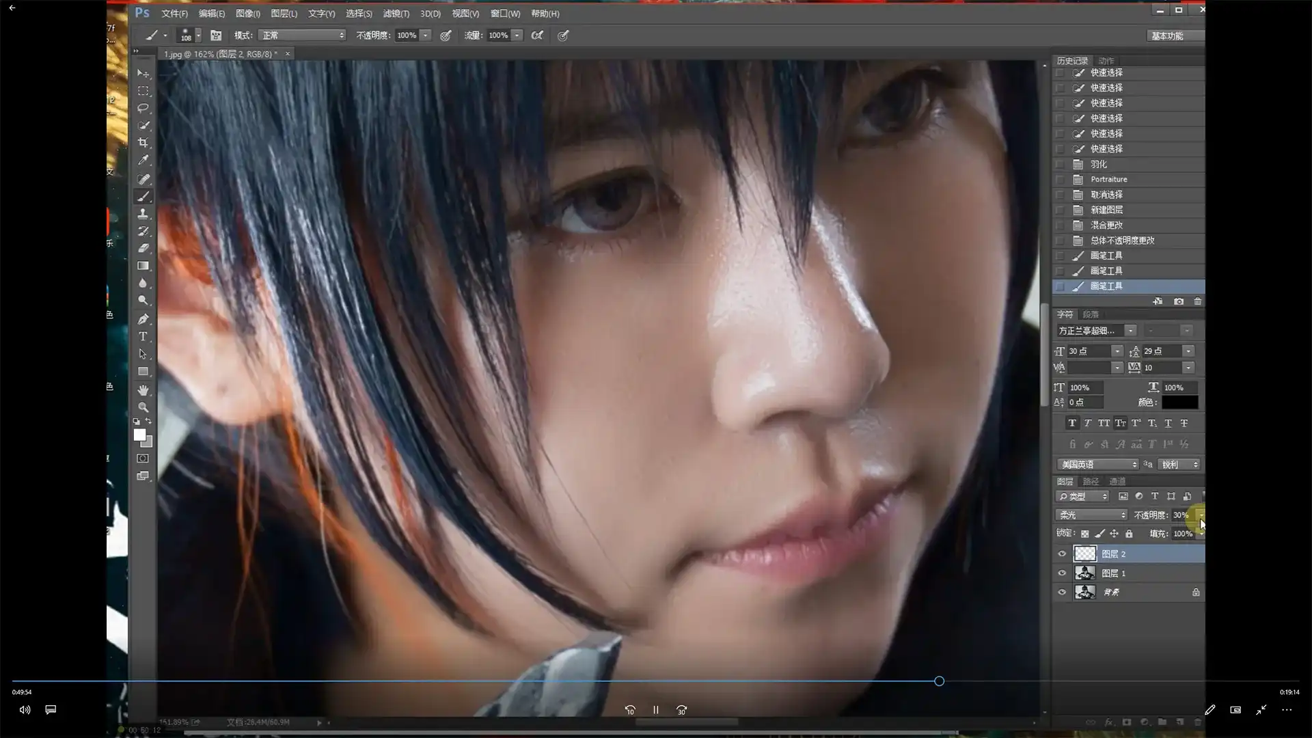
Task: Hide layer 图层 2 with eye icon
Action: click(x=1062, y=554)
